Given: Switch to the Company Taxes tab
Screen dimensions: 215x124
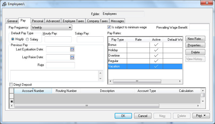Looking at the screenshot, I should point(97,21).
